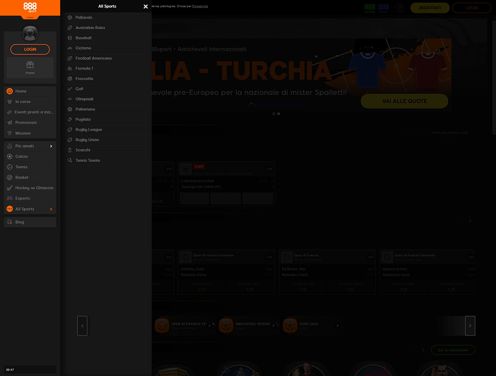Close the All Sports panel
Screen dimensions: 496x376
pos(145,6)
